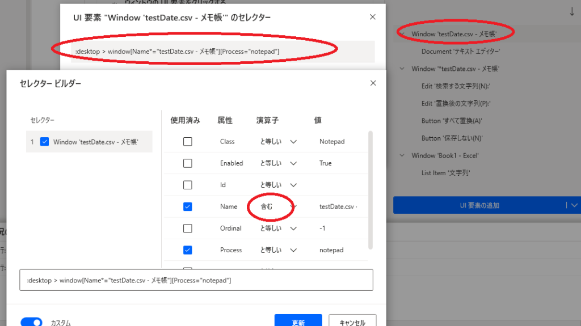
Task: Turn off the カスタム toggle switch
Action: tap(31, 322)
